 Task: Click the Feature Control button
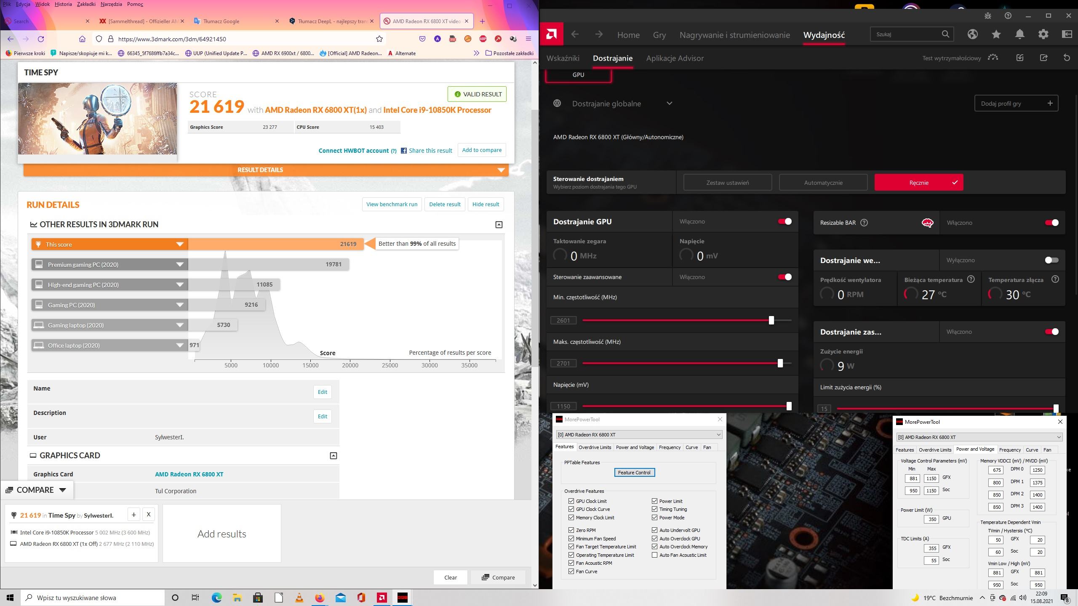click(x=634, y=473)
